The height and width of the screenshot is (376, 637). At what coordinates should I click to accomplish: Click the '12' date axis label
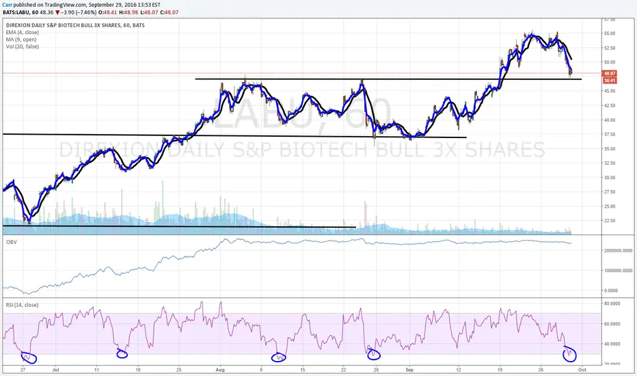point(459,370)
